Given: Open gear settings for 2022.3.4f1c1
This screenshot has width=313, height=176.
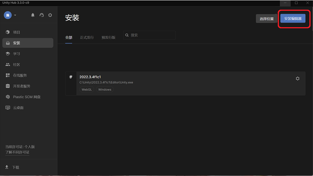Looking at the screenshot, I should pyautogui.click(x=298, y=79).
